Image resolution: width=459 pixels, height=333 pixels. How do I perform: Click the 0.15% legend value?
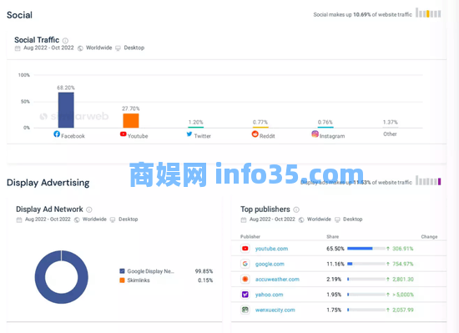coord(205,280)
